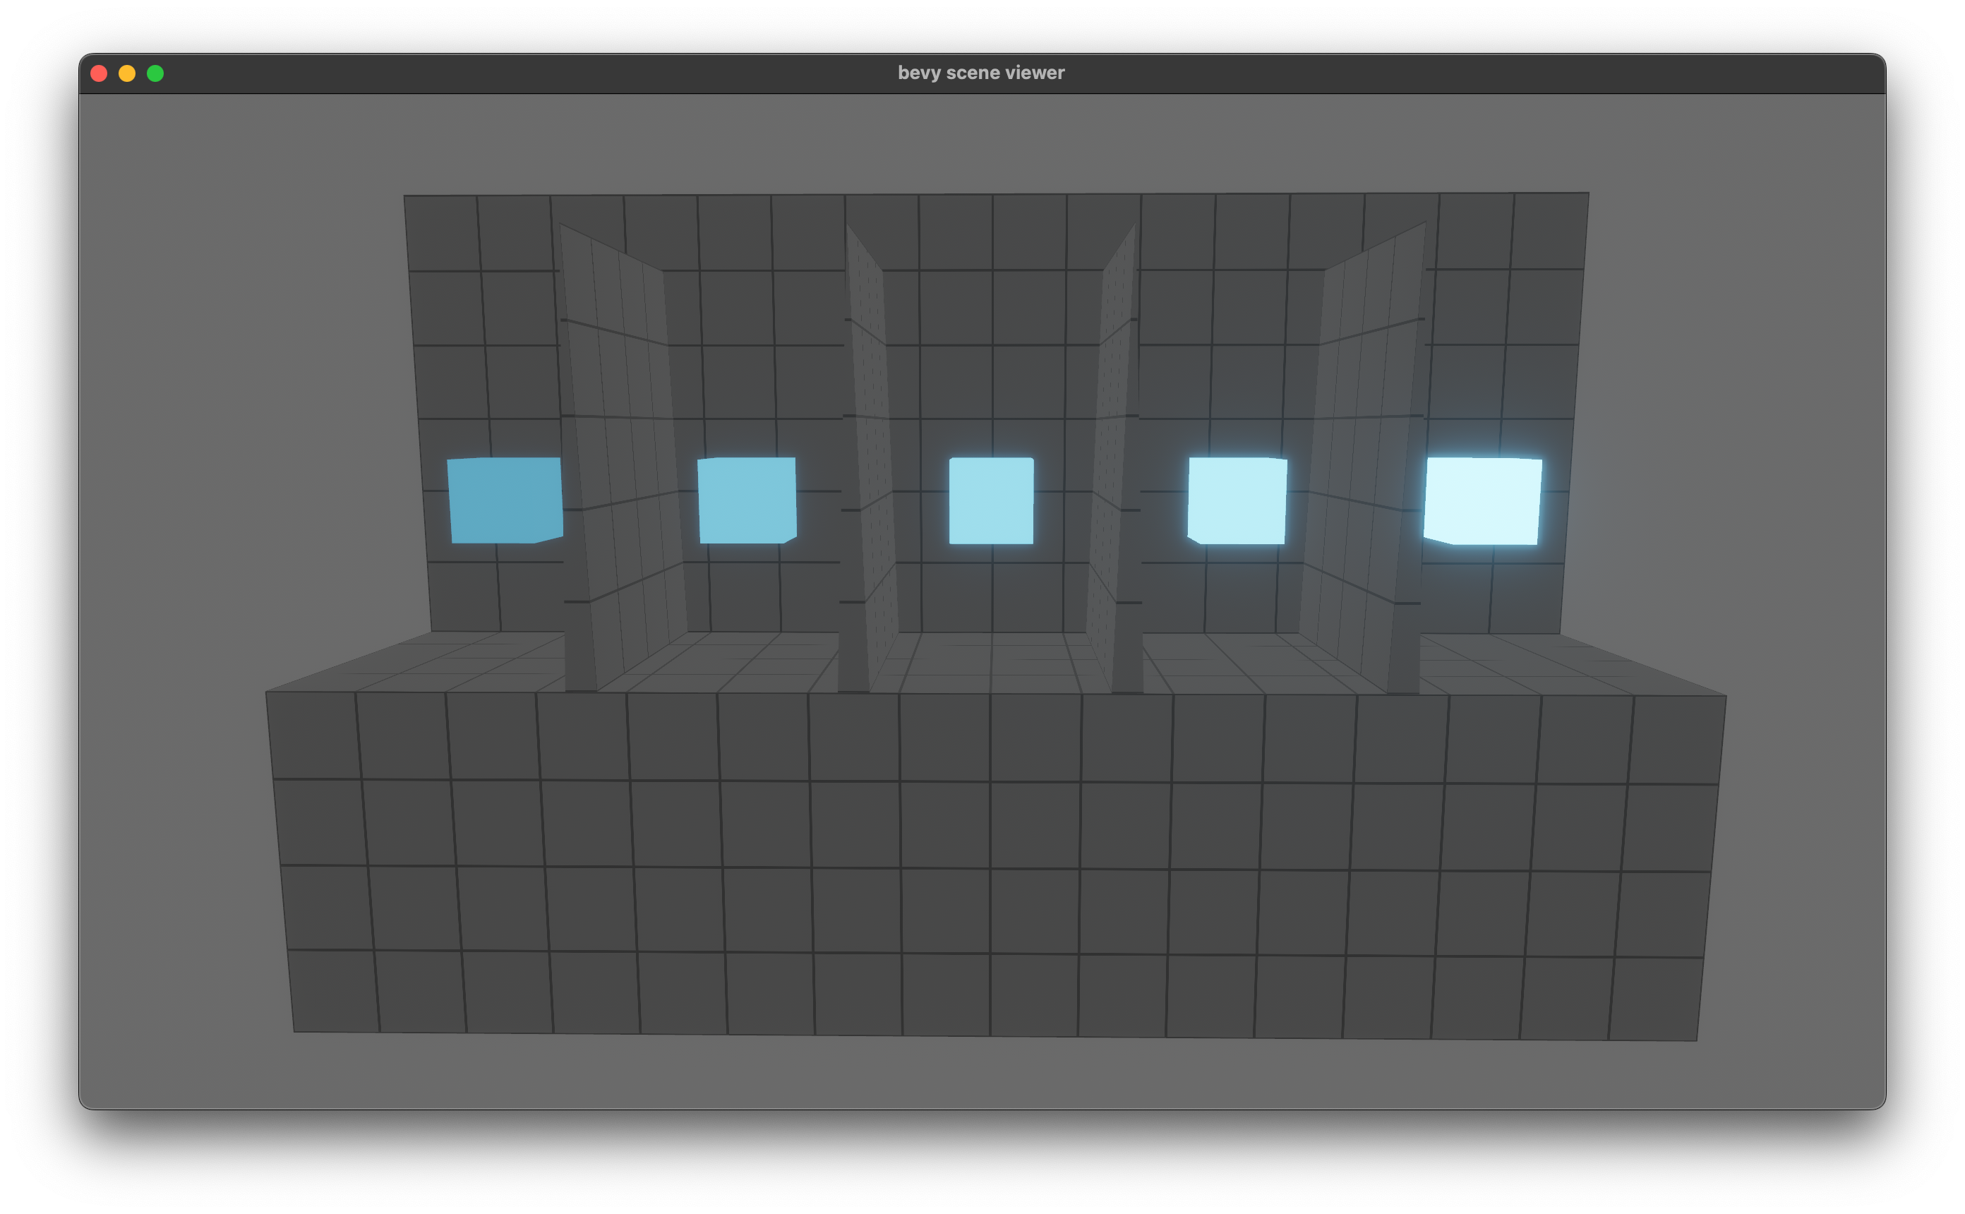Select the second cube from the left

click(x=747, y=500)
